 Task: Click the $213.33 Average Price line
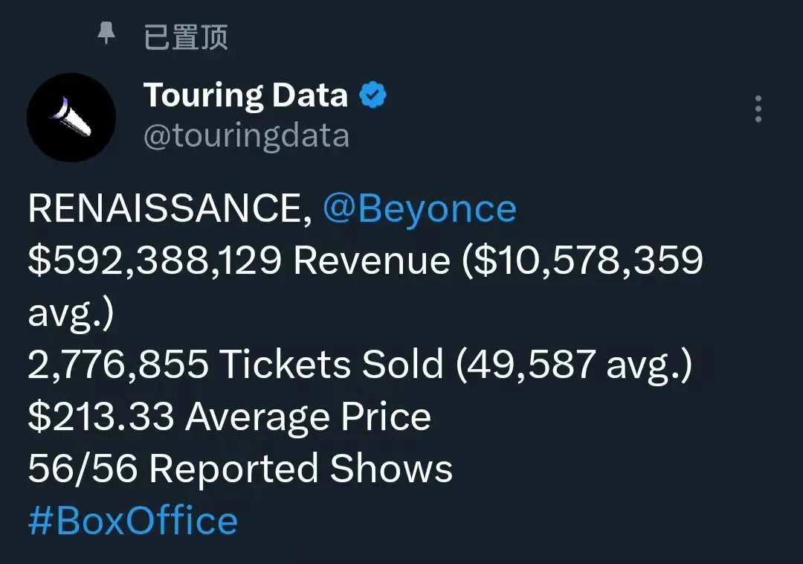click(230, 417)
